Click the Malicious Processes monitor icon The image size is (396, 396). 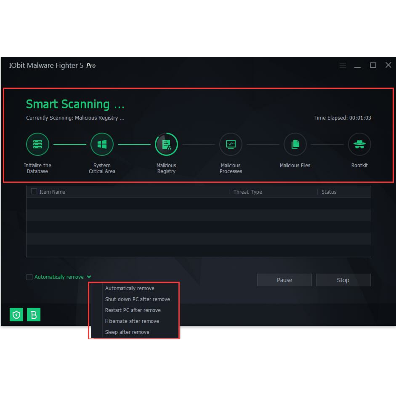[230, 144]
